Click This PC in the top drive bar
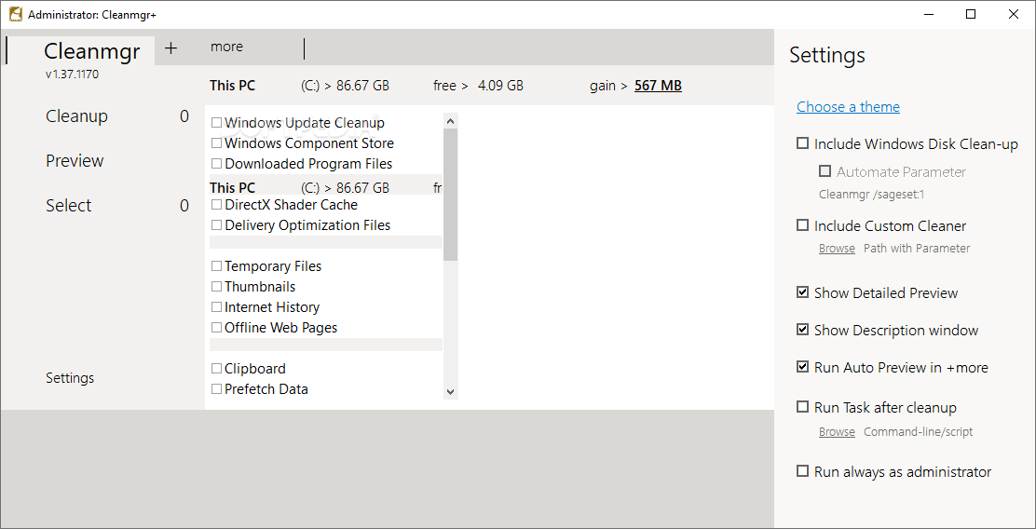 tap(232, 85)
